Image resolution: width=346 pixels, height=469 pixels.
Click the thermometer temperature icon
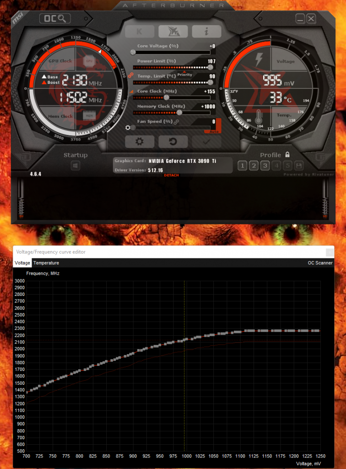click(x=259, y=117)
